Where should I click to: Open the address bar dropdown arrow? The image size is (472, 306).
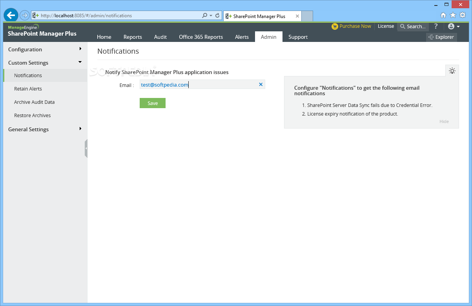[211, 16]
